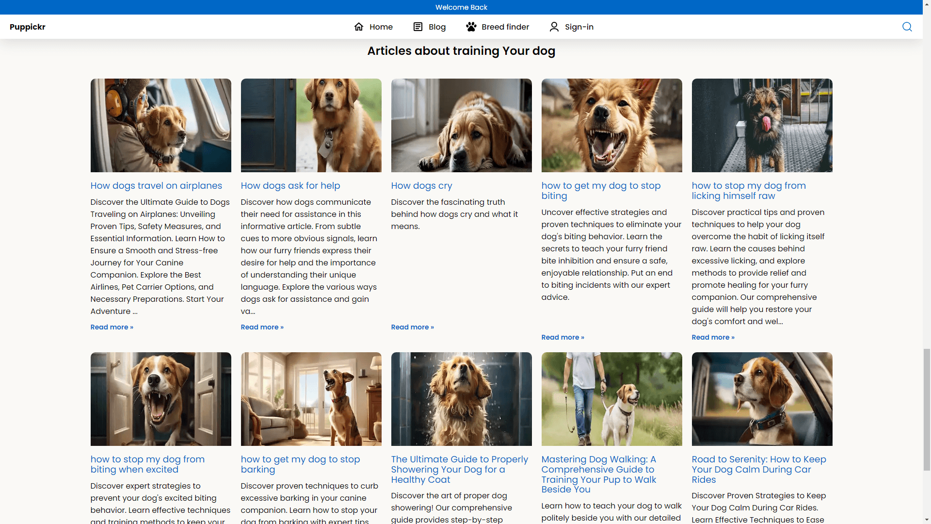
Task: Read more about how dogs cry
Action: pos(412,327)
